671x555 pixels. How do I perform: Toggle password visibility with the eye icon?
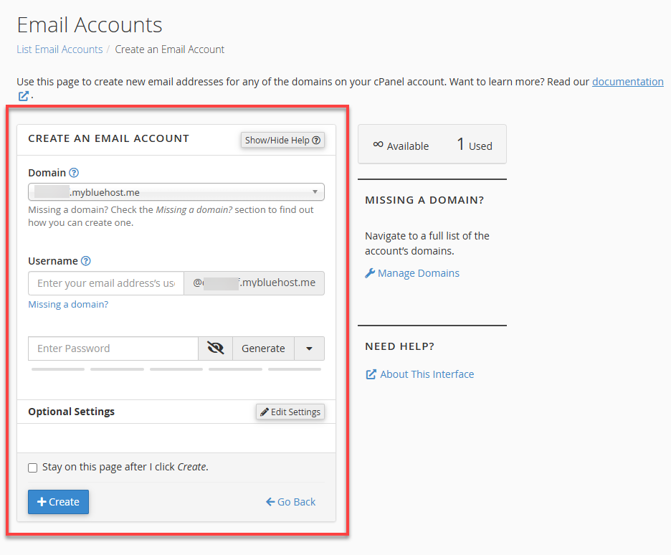215,348
